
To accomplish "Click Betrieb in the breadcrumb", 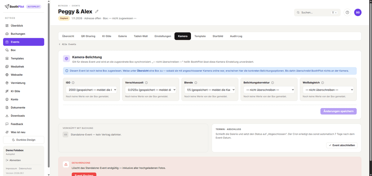I will 63,6.
